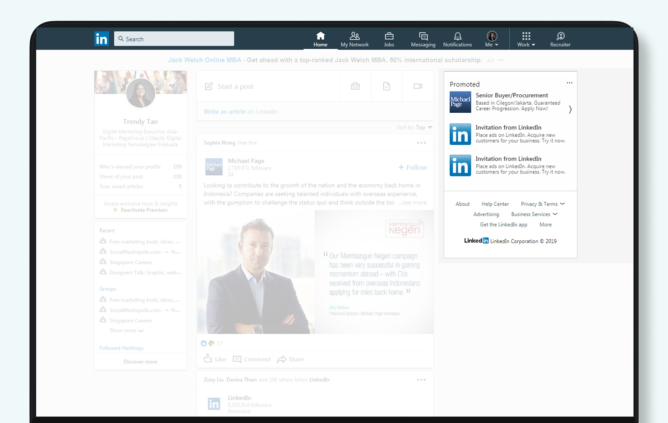Click More in footer links
The height and width of the screenshot is (423, 668).
coord(545,225)
